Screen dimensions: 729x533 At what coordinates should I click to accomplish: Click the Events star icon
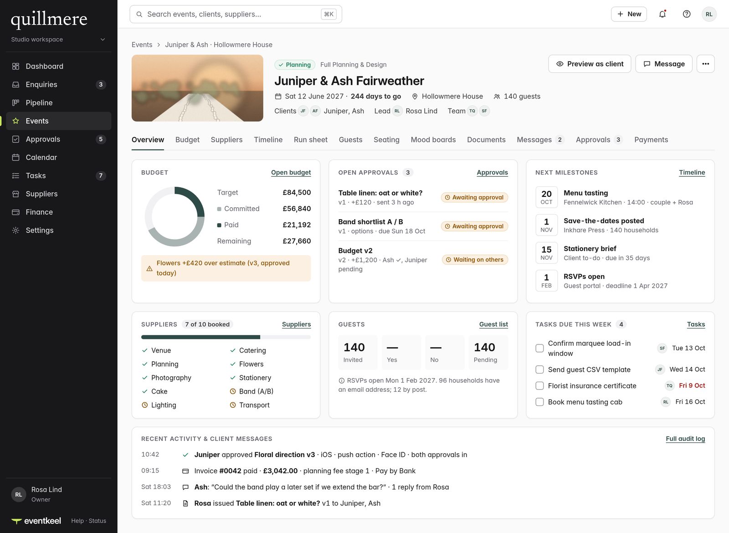click(15, 121)
